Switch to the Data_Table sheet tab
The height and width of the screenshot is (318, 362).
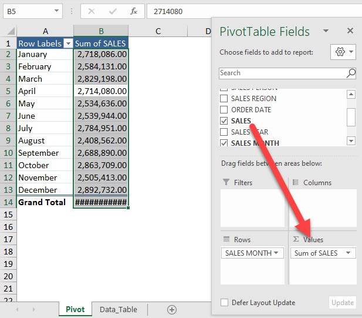point(119,309)
